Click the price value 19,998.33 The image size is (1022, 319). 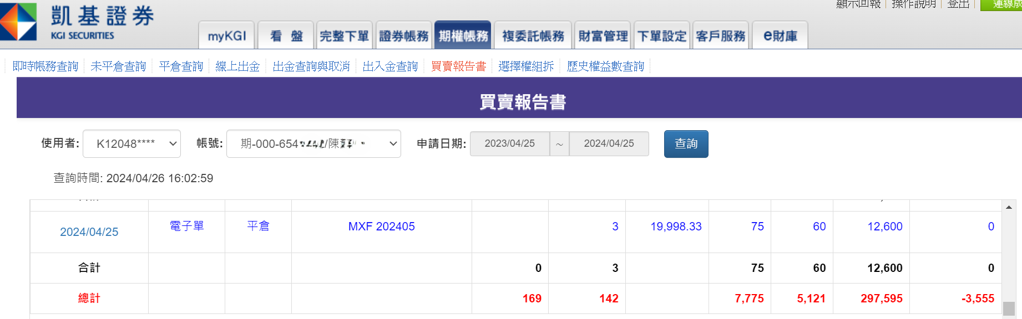(676, 227)
